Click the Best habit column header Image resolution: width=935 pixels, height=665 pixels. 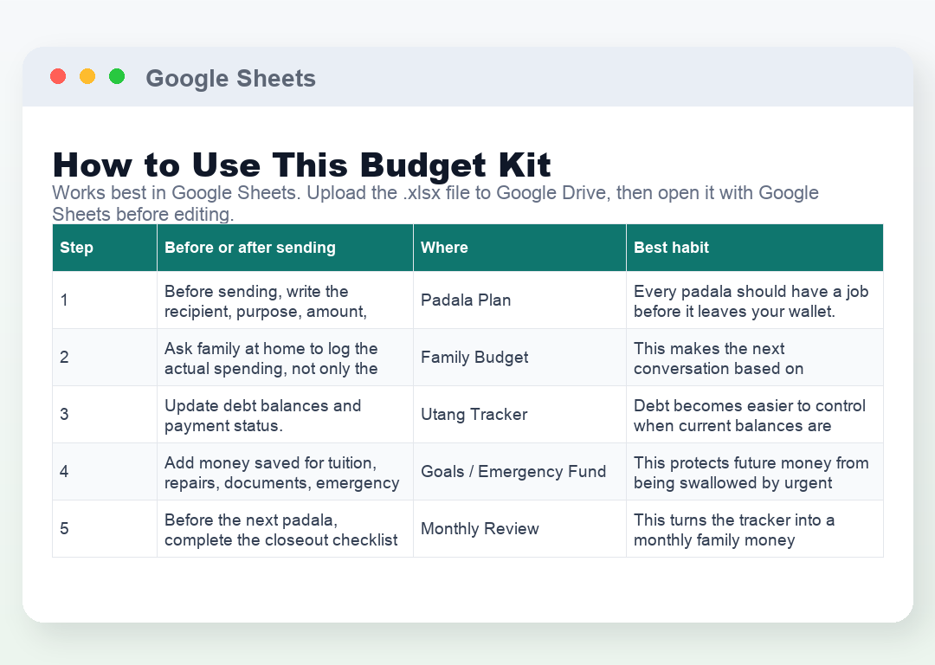[754, 248]
